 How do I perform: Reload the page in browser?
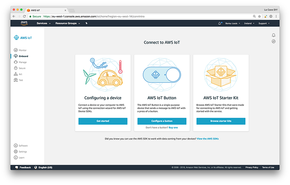[x=24, y=16]
